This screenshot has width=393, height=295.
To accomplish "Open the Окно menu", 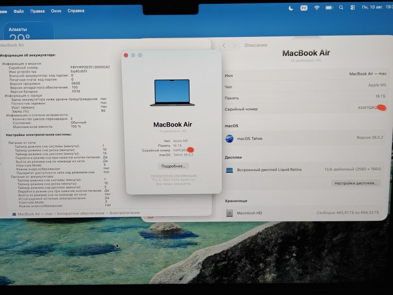I will 56,11.
